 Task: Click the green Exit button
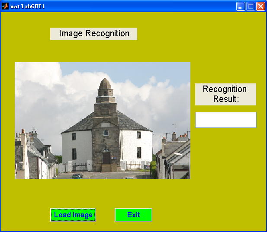133,215
